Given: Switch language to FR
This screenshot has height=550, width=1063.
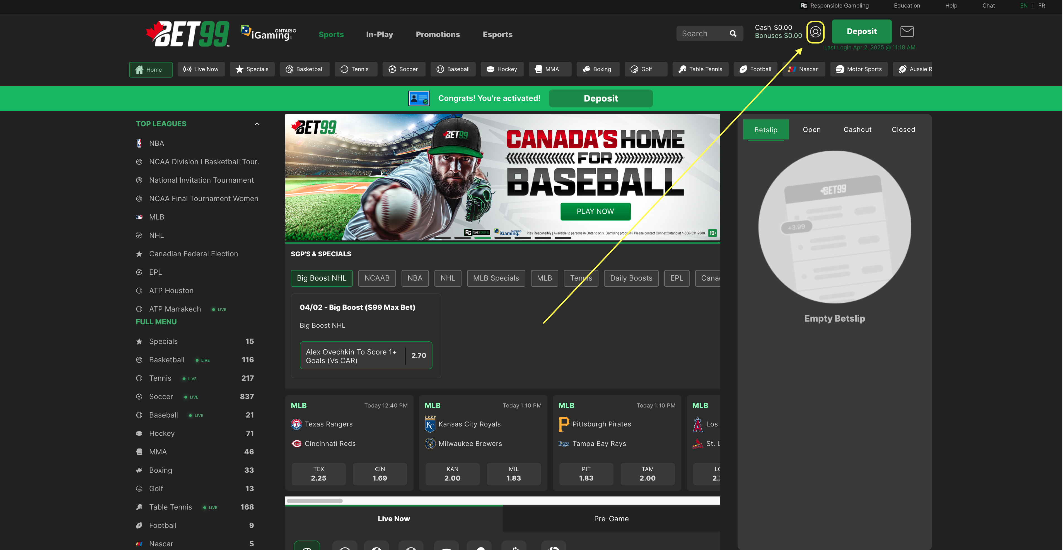Looking at the screenshot, I should pos(1042,5).
